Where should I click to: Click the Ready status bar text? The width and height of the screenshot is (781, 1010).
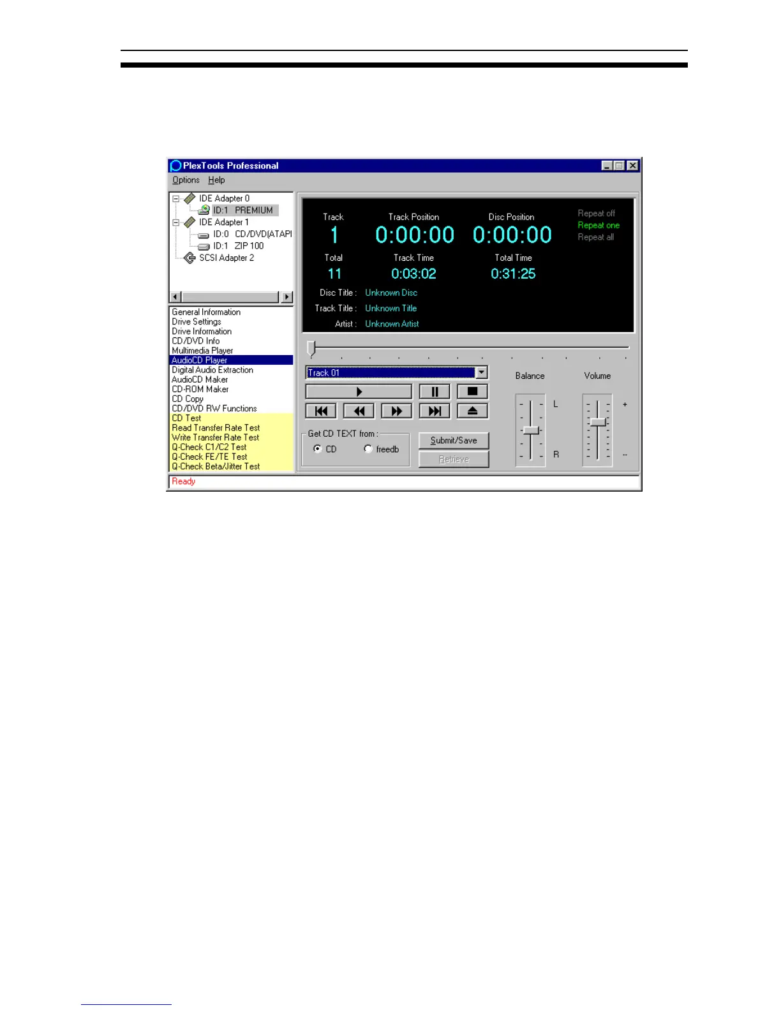tap(184, 481)
